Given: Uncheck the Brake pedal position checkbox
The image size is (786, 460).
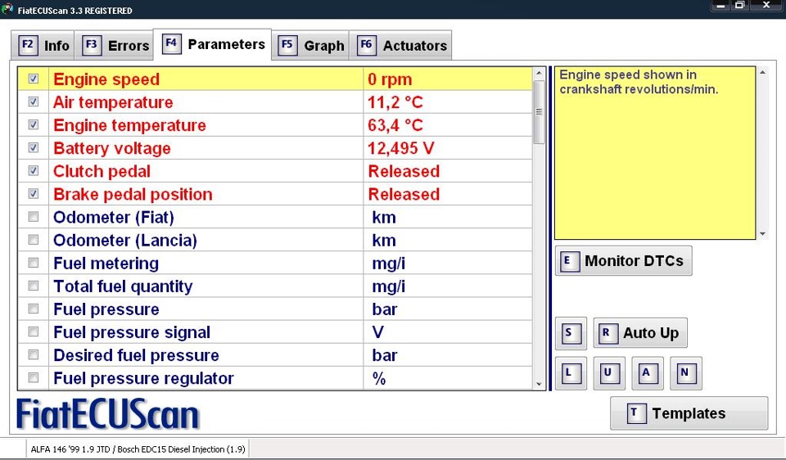Looking at the screenshot, I should 33,193.
